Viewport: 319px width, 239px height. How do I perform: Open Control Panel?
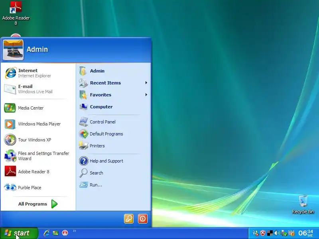tap(113, 122)
